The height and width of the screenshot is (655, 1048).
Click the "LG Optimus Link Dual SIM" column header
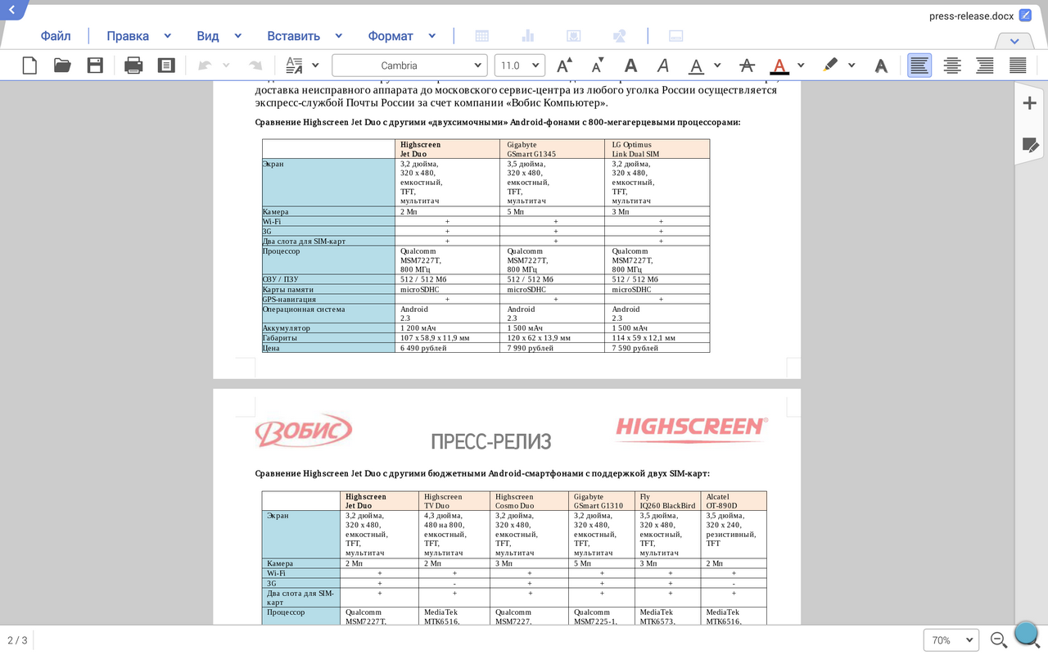[x=657, y=149]
